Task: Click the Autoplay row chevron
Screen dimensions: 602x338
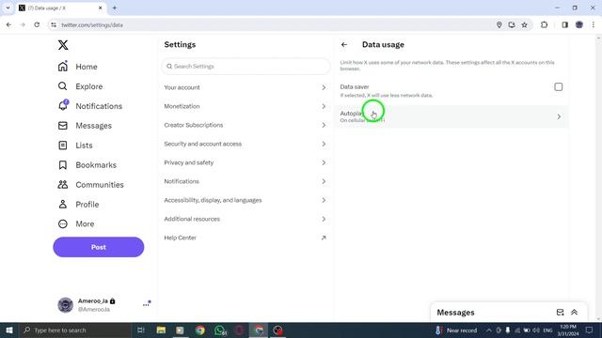Action: click(559, 116)
